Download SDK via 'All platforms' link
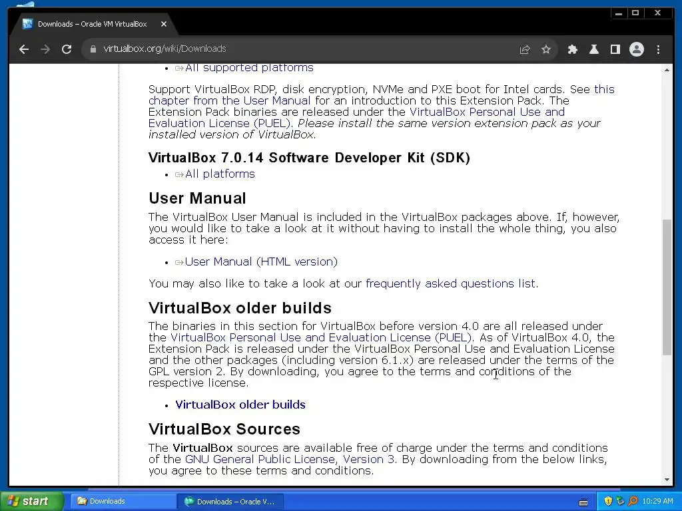Viewport: 682px width, 511px height. click(x=220, y=174)
